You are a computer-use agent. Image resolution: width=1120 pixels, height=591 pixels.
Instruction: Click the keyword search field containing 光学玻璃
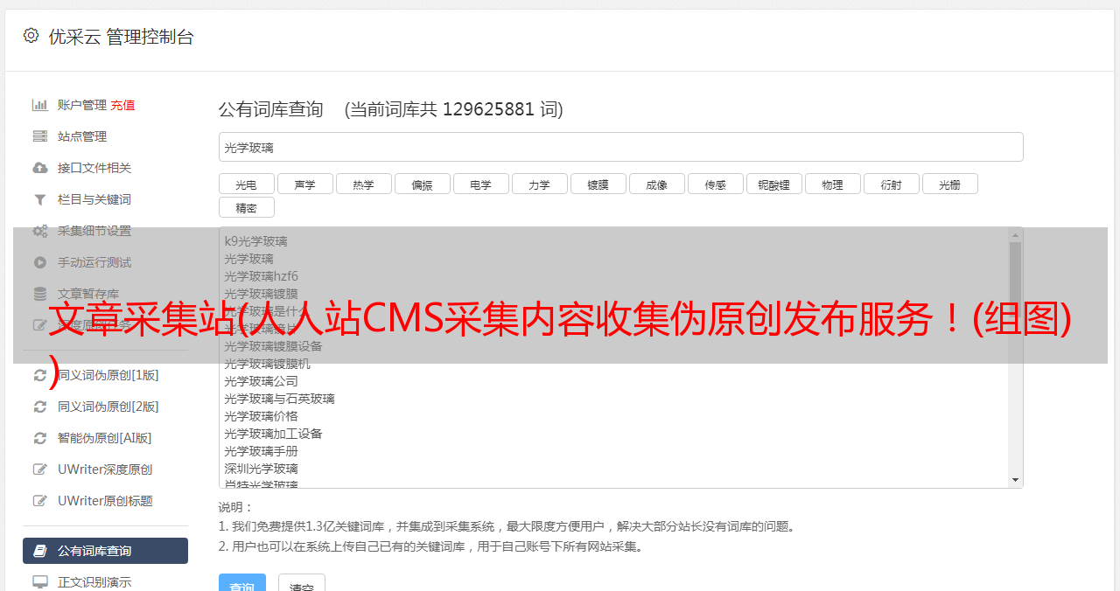tap(621, 147)
